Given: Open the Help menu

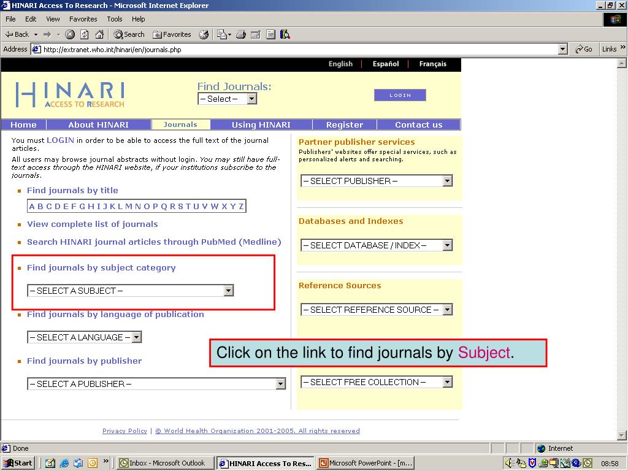Looking at the screenshot, I should [x=138, y=19].
